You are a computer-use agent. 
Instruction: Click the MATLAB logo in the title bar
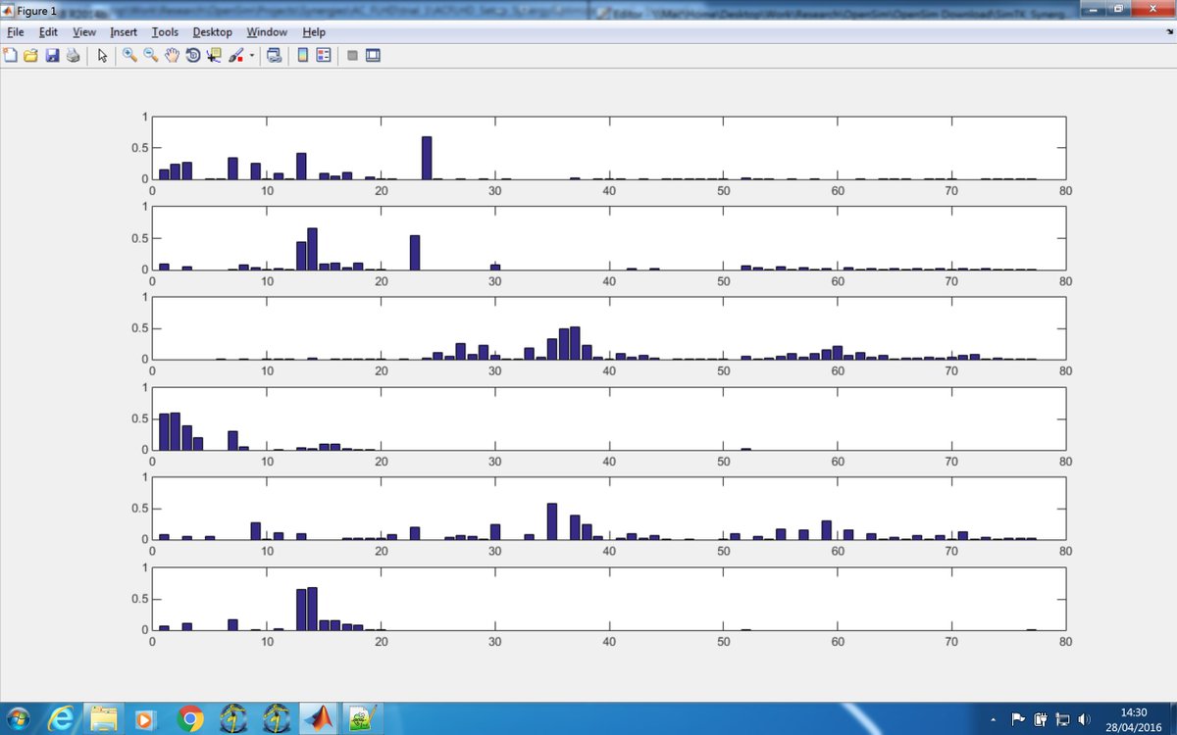point(9,9)
